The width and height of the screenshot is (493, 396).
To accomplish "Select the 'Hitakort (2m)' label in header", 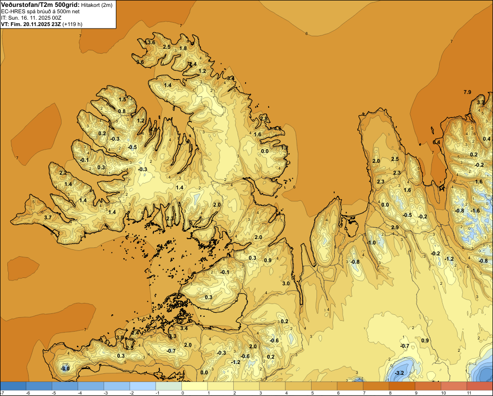I will (97, 5).
